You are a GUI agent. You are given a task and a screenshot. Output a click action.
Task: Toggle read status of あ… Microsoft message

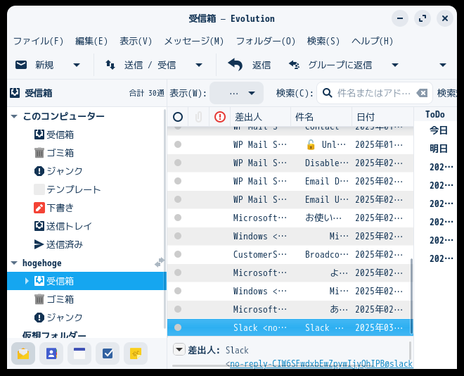point(178,309)
